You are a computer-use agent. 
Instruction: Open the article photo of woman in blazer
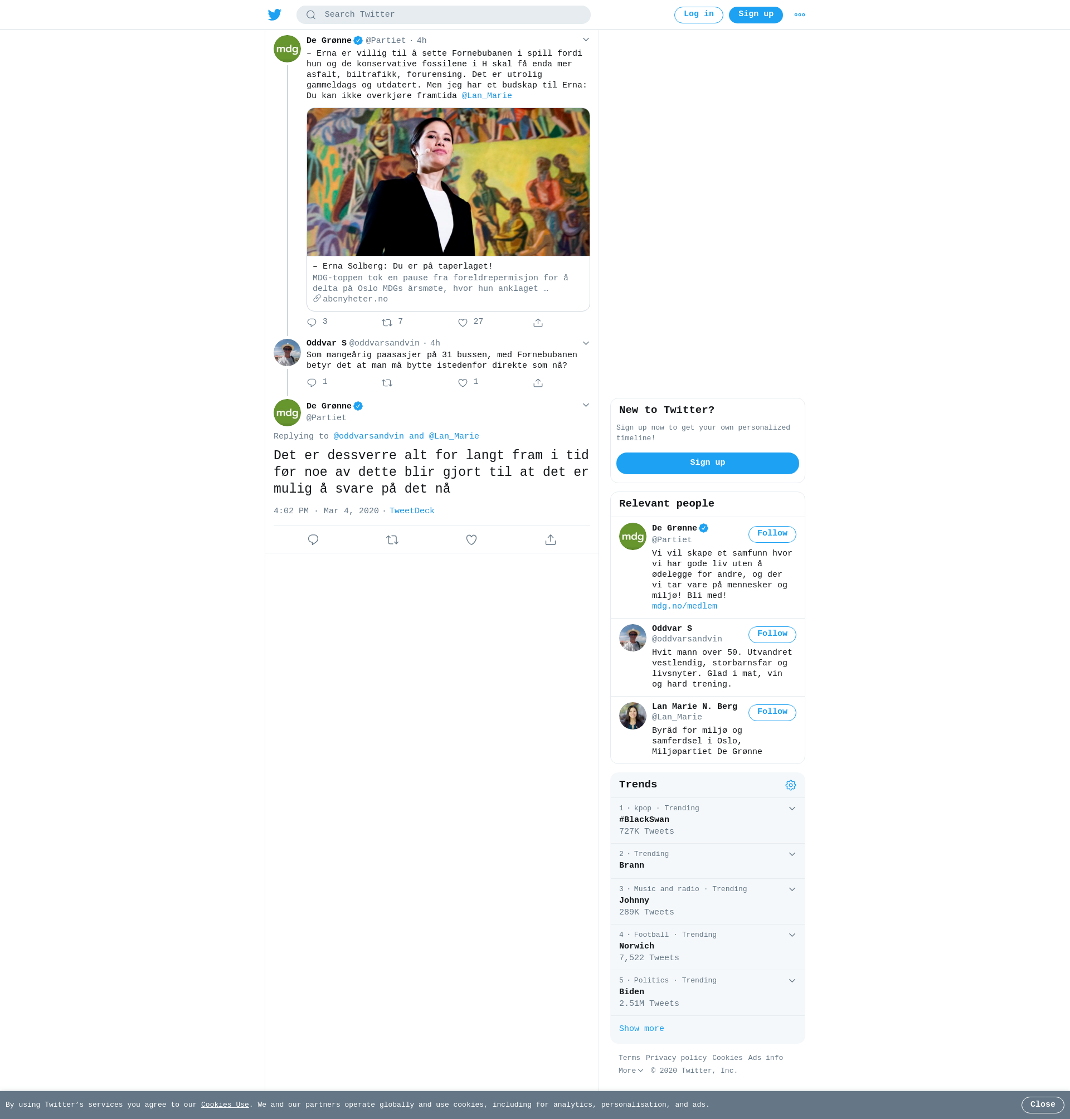click(448, 182)
